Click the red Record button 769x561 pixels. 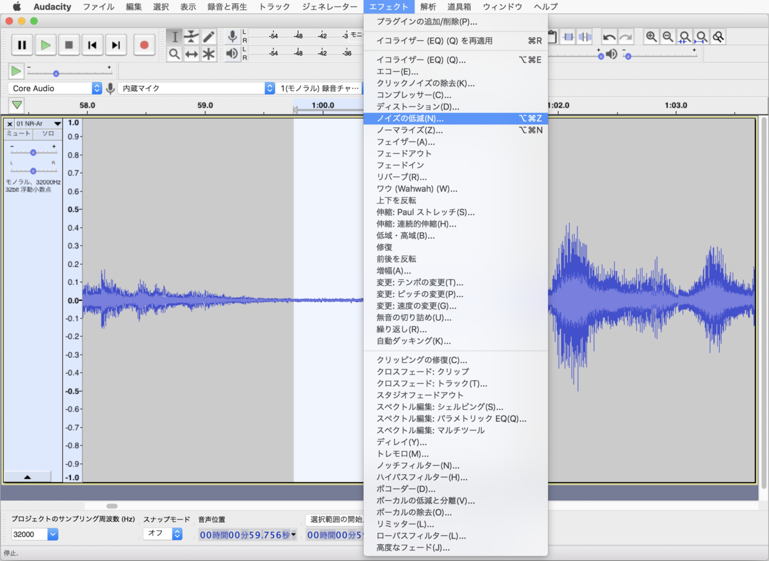(144, 45)
